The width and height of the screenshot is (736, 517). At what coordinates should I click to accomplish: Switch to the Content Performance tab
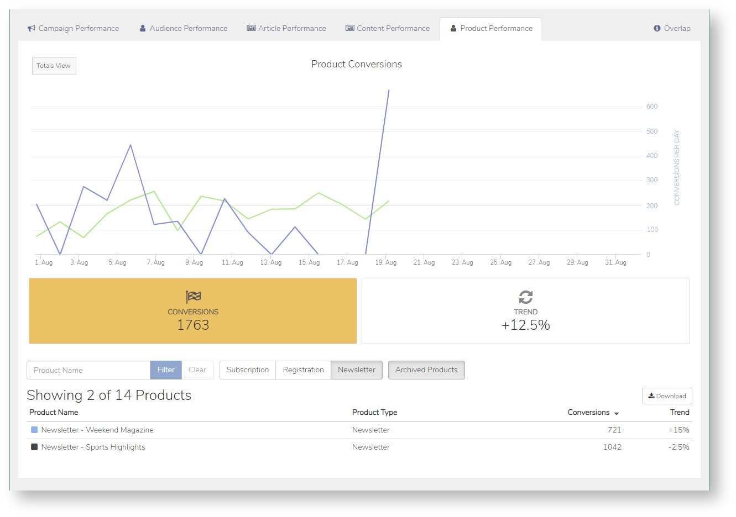click(387, 28)
